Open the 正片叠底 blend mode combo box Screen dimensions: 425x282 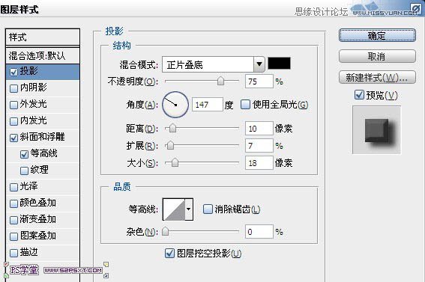coord(214,64)
